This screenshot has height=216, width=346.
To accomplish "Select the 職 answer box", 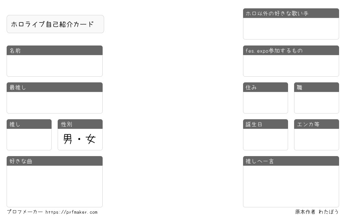I will pos(317,103).
